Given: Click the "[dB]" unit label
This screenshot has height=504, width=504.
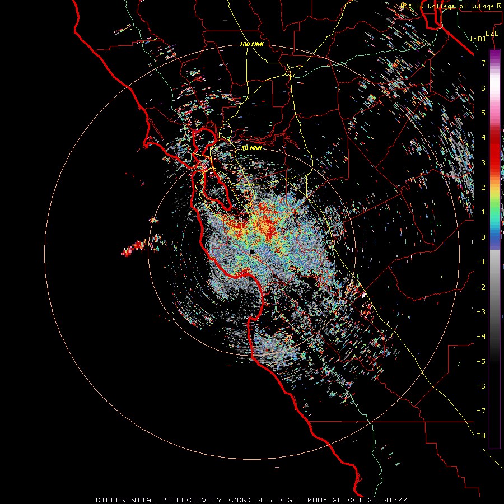Looking at the screenshot, I should click(478, 39).
